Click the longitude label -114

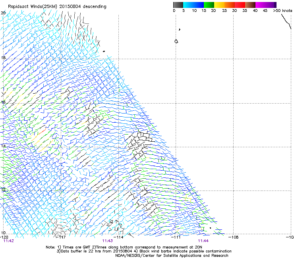(118, 237)
